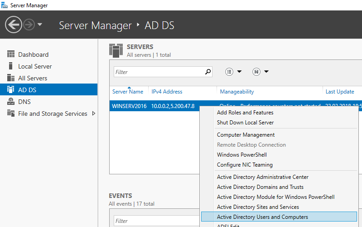Select AD DS in the navigation pane

point(49,89)
